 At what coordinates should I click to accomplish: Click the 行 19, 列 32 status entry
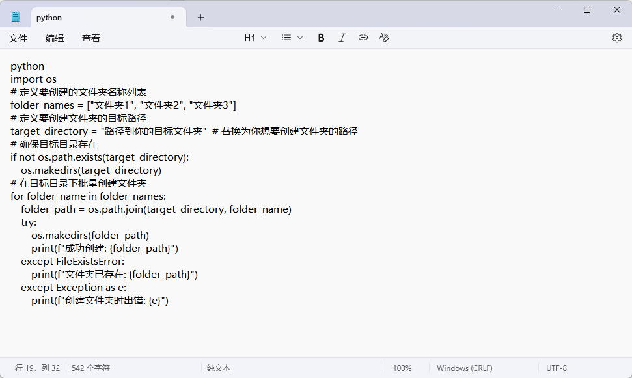(x=37, y=368)
